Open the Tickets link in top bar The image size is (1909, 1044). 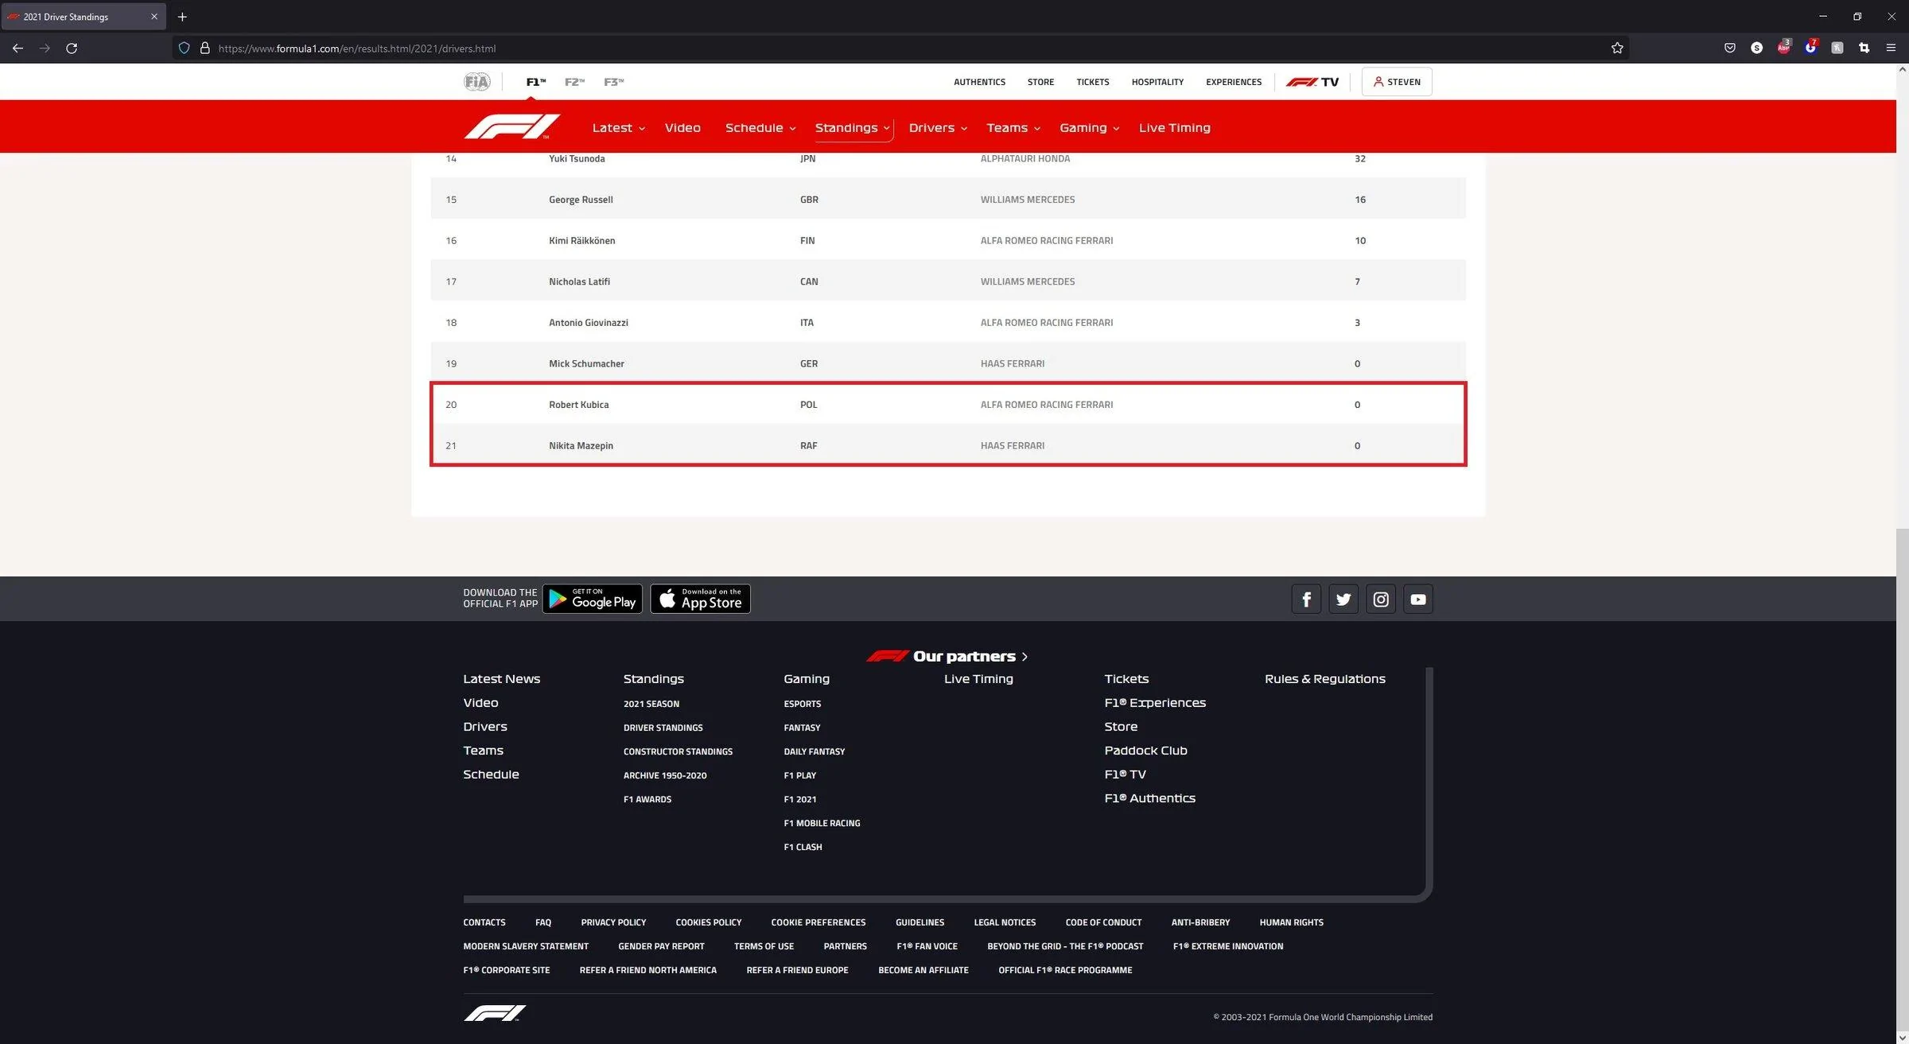1092,82
